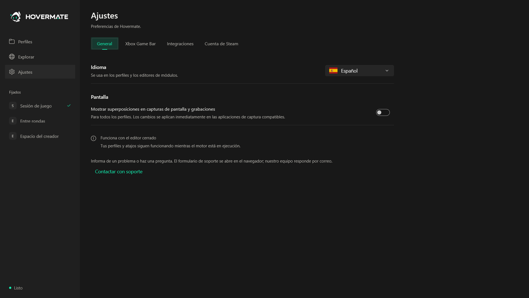This screenshot has width=529, height=298.
Task: Open Perfiles in the sidebar
Action: click(x=40, y=41)
